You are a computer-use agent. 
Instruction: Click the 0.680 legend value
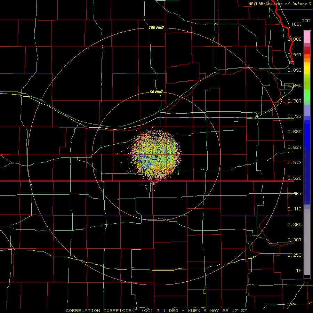[x=295, y=132]
